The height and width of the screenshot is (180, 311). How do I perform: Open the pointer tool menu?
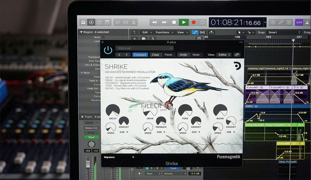241,32
